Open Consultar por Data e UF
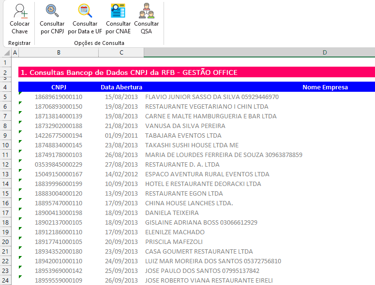Viewport: 375px width, 285px height. pyautogui.click(x=85, y=12)
